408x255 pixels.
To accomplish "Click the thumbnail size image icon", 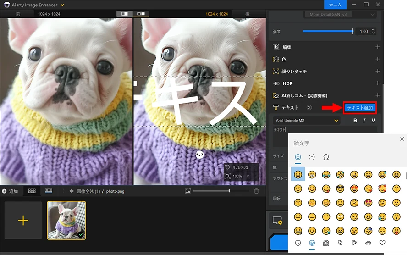I will [187, 191].
